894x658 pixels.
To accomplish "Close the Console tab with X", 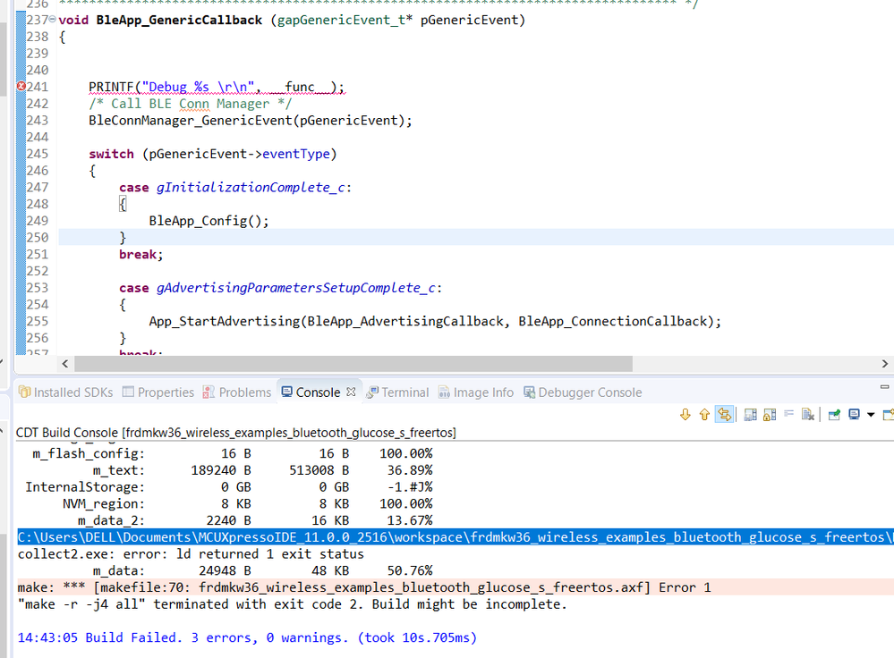I will tap(351, 392).
